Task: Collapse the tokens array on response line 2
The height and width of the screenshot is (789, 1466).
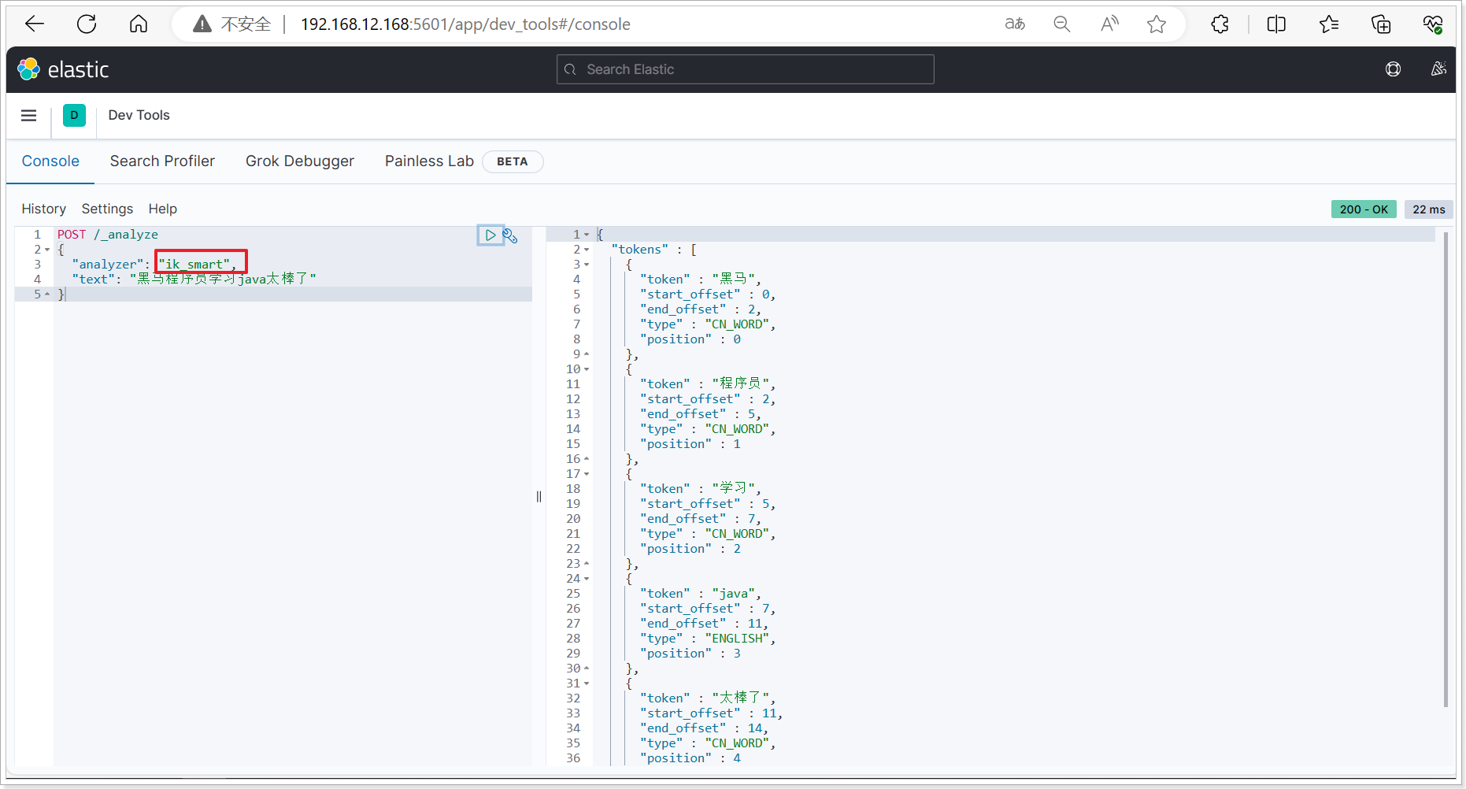Action: [587, 250]
